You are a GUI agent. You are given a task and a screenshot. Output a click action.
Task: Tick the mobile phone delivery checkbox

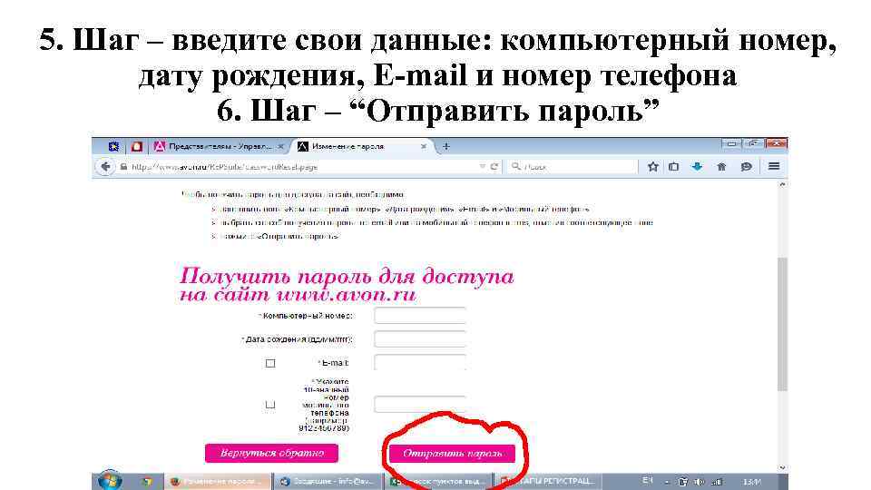pos(270,405)
